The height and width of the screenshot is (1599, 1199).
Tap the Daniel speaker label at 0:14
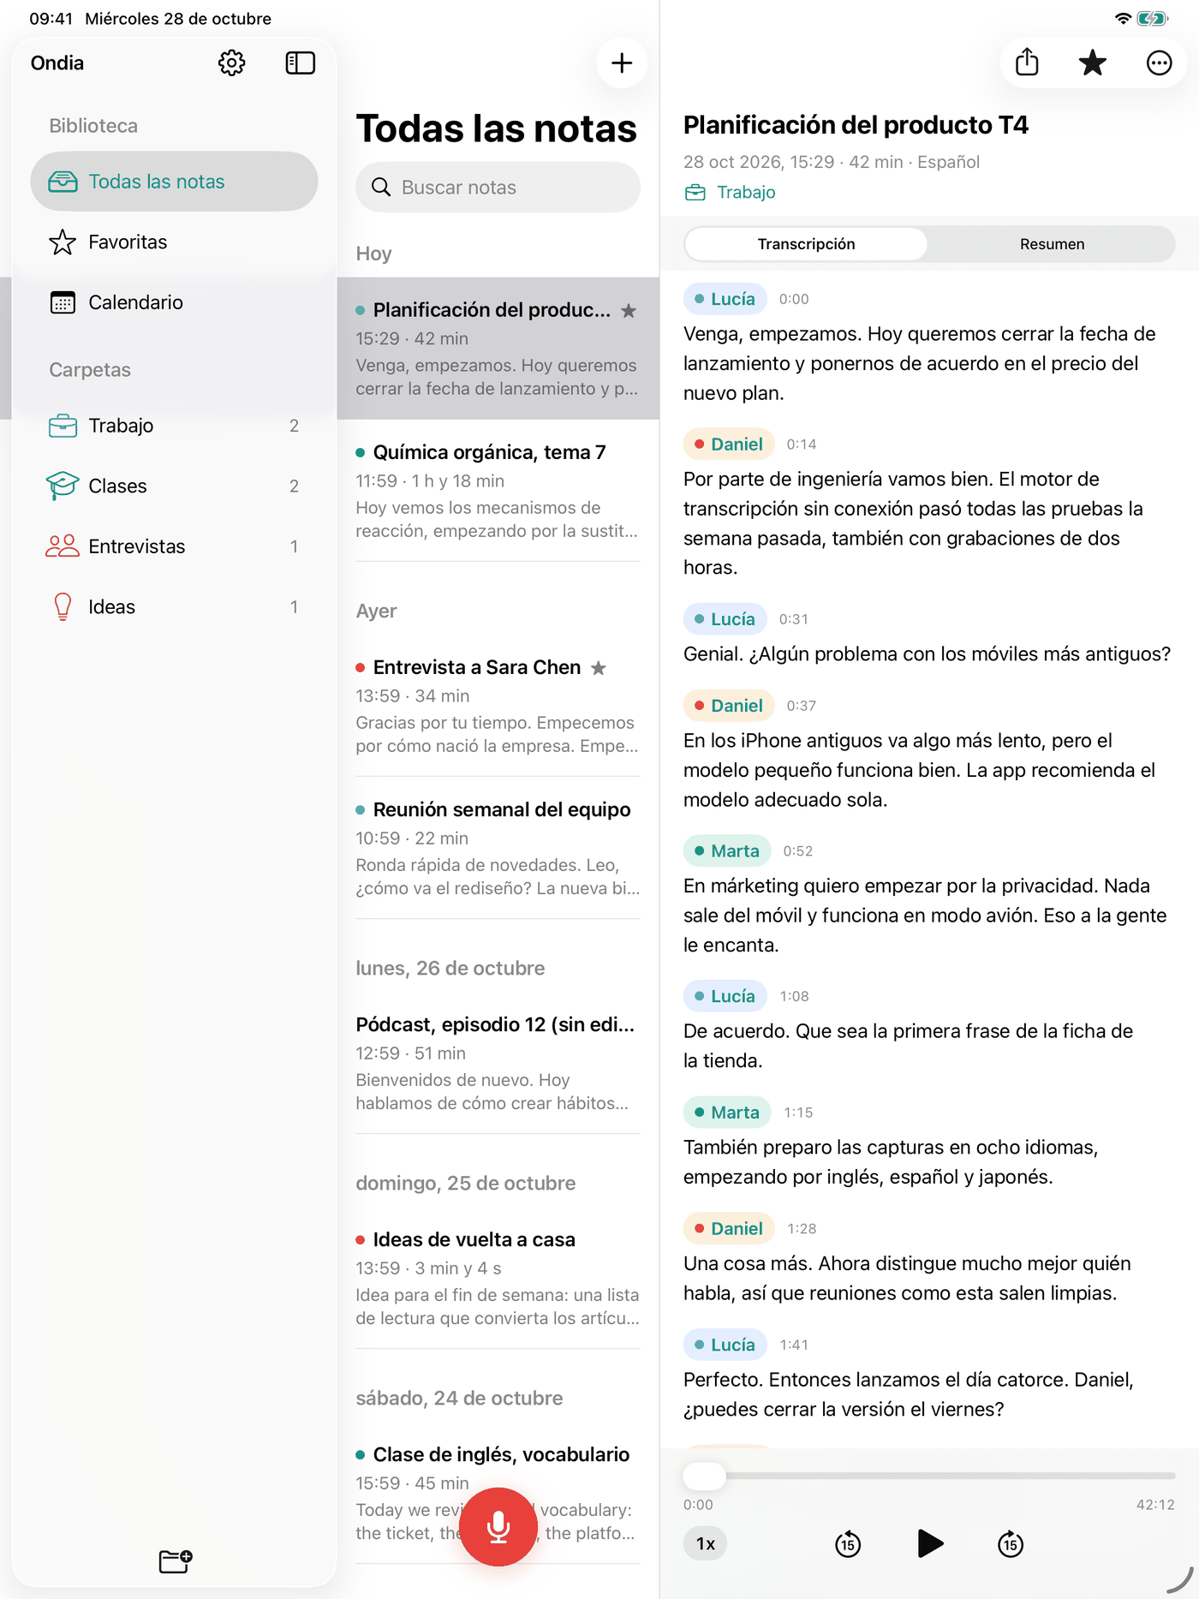point(729,444)
